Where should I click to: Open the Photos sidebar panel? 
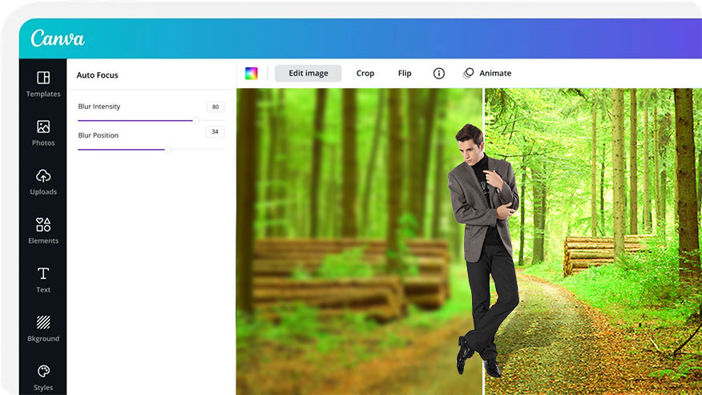(x=43, y=133)
